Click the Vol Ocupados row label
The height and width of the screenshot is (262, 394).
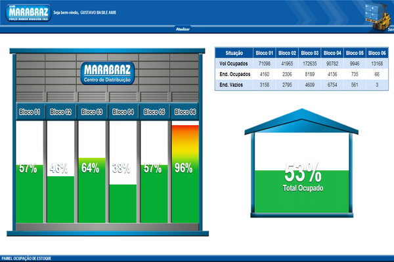233,64
